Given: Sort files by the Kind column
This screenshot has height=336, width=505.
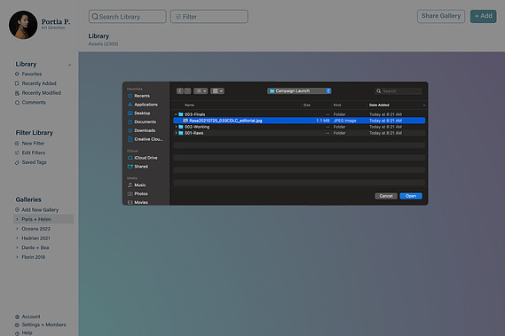Looking at the screenshot, I should pyautogui.click(x=337, y=105).
